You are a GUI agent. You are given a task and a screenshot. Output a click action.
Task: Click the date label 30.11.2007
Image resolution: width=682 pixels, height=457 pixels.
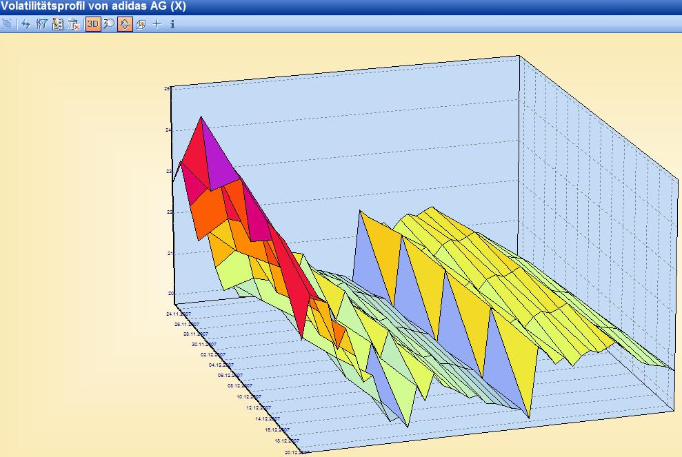[204, 345]
